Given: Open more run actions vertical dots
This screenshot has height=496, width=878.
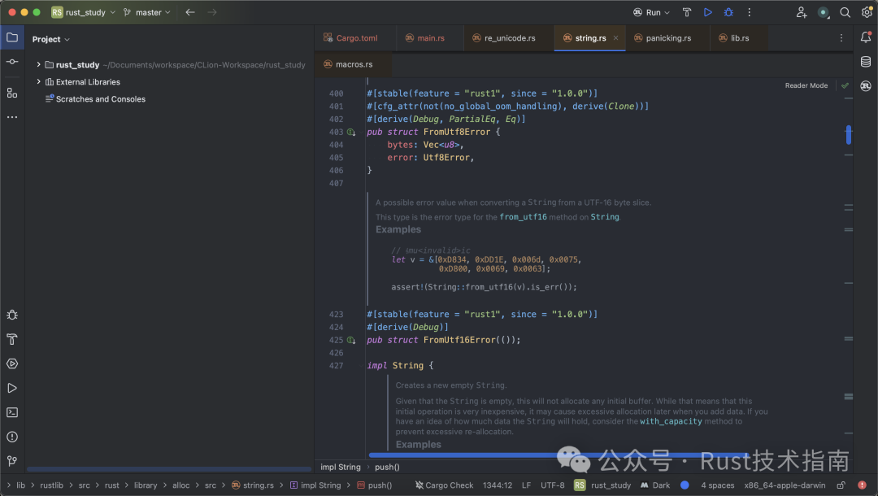Looking at the screenshot, I should tap(750, 12).
